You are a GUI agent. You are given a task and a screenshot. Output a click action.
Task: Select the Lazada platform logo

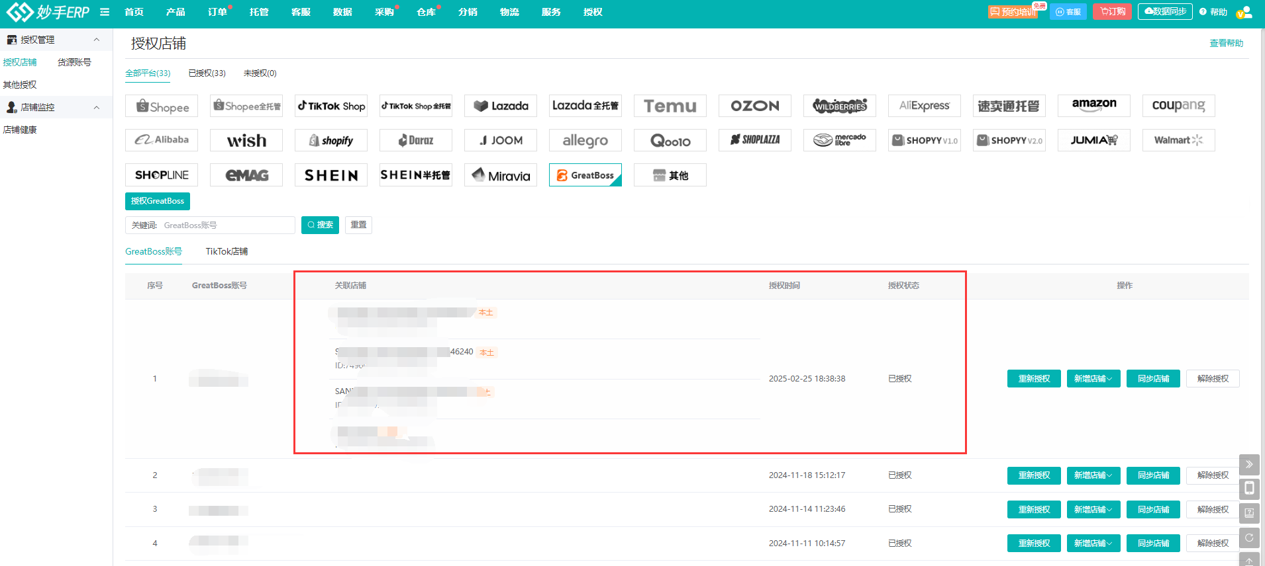[x=501, y=106]
